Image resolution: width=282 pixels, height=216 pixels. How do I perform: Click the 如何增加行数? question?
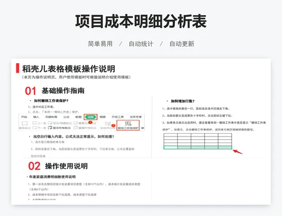coord(183,101)
